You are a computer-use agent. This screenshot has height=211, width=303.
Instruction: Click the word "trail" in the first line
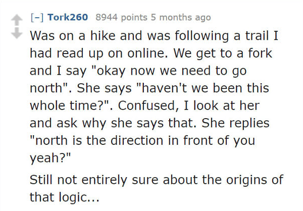coord(257,36)
